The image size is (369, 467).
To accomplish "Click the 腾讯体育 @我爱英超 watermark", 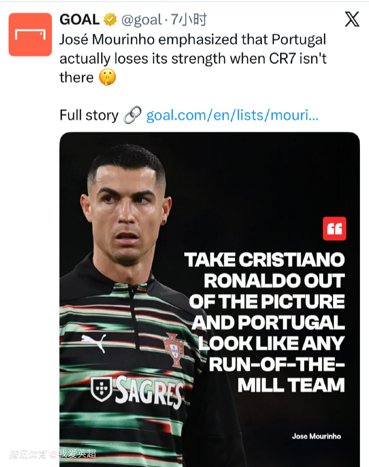I will (52, 454).
